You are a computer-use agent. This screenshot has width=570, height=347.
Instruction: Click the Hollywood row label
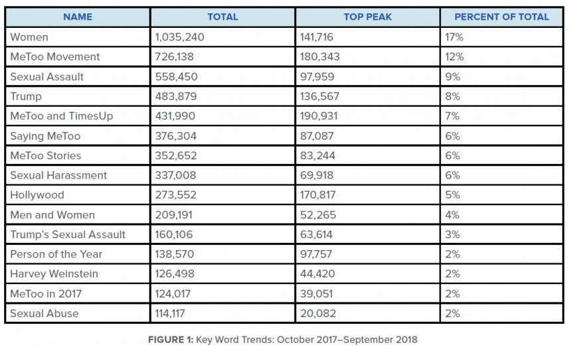pyautogui.click(x=37, y=195)
